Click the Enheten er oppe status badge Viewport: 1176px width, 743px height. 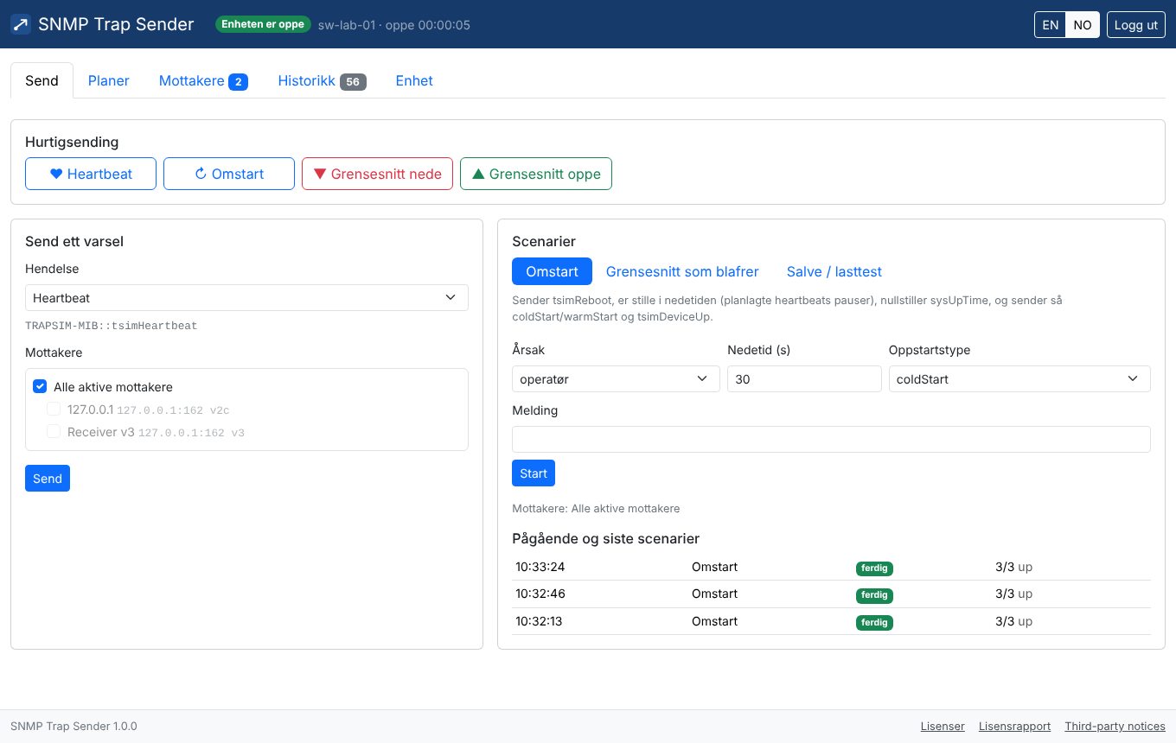click(263, 24)
